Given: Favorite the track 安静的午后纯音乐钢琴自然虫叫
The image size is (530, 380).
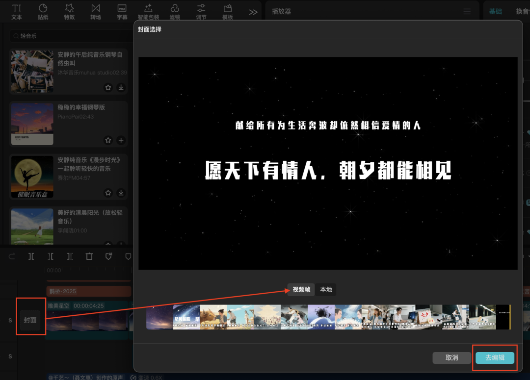Looking at the screenshot, I should (108, 88).
